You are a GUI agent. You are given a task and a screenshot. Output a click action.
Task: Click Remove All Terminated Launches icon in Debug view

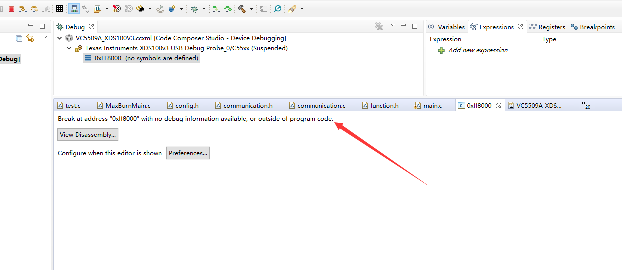379,26
